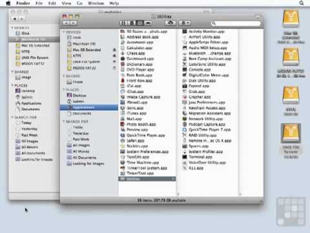Click the Terminal.app icon
Screen dimensions: 310x233
pyautogui.click(x=185, y=157)
